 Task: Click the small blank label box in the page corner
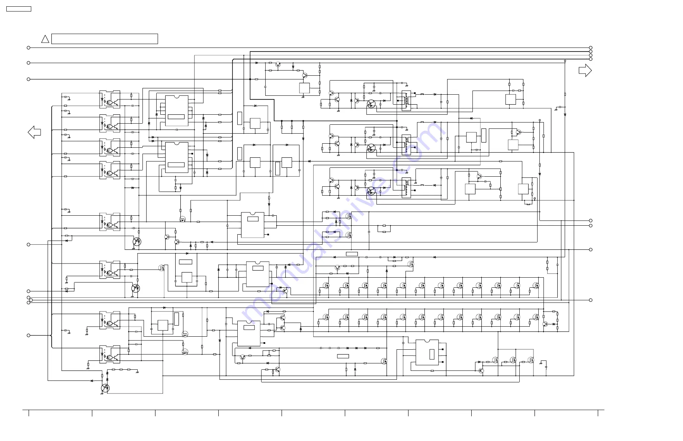[19, 9]
